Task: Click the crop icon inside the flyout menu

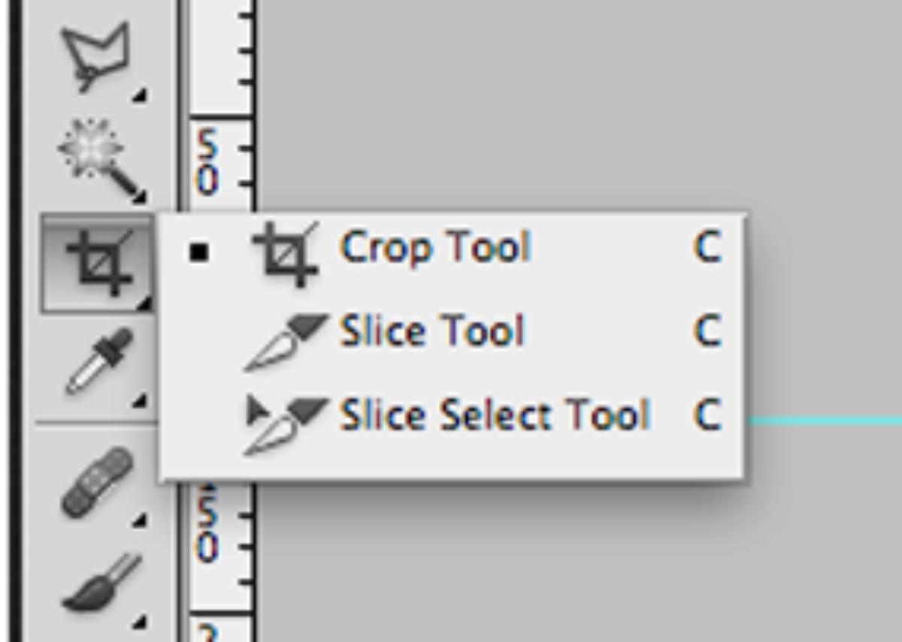Action: 284,253
